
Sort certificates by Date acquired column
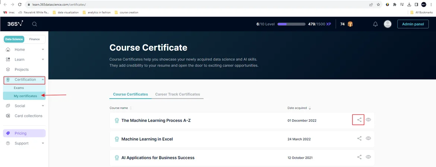(x=297, y=108)
